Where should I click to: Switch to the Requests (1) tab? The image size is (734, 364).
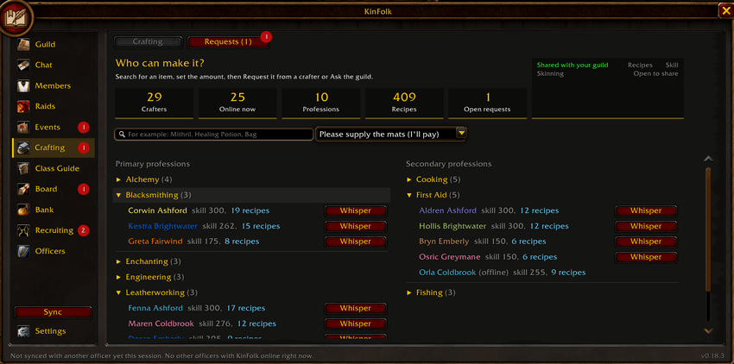point(228,41)
